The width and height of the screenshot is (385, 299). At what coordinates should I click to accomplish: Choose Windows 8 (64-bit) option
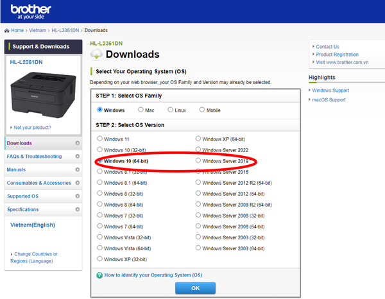[x=99, y=204]
